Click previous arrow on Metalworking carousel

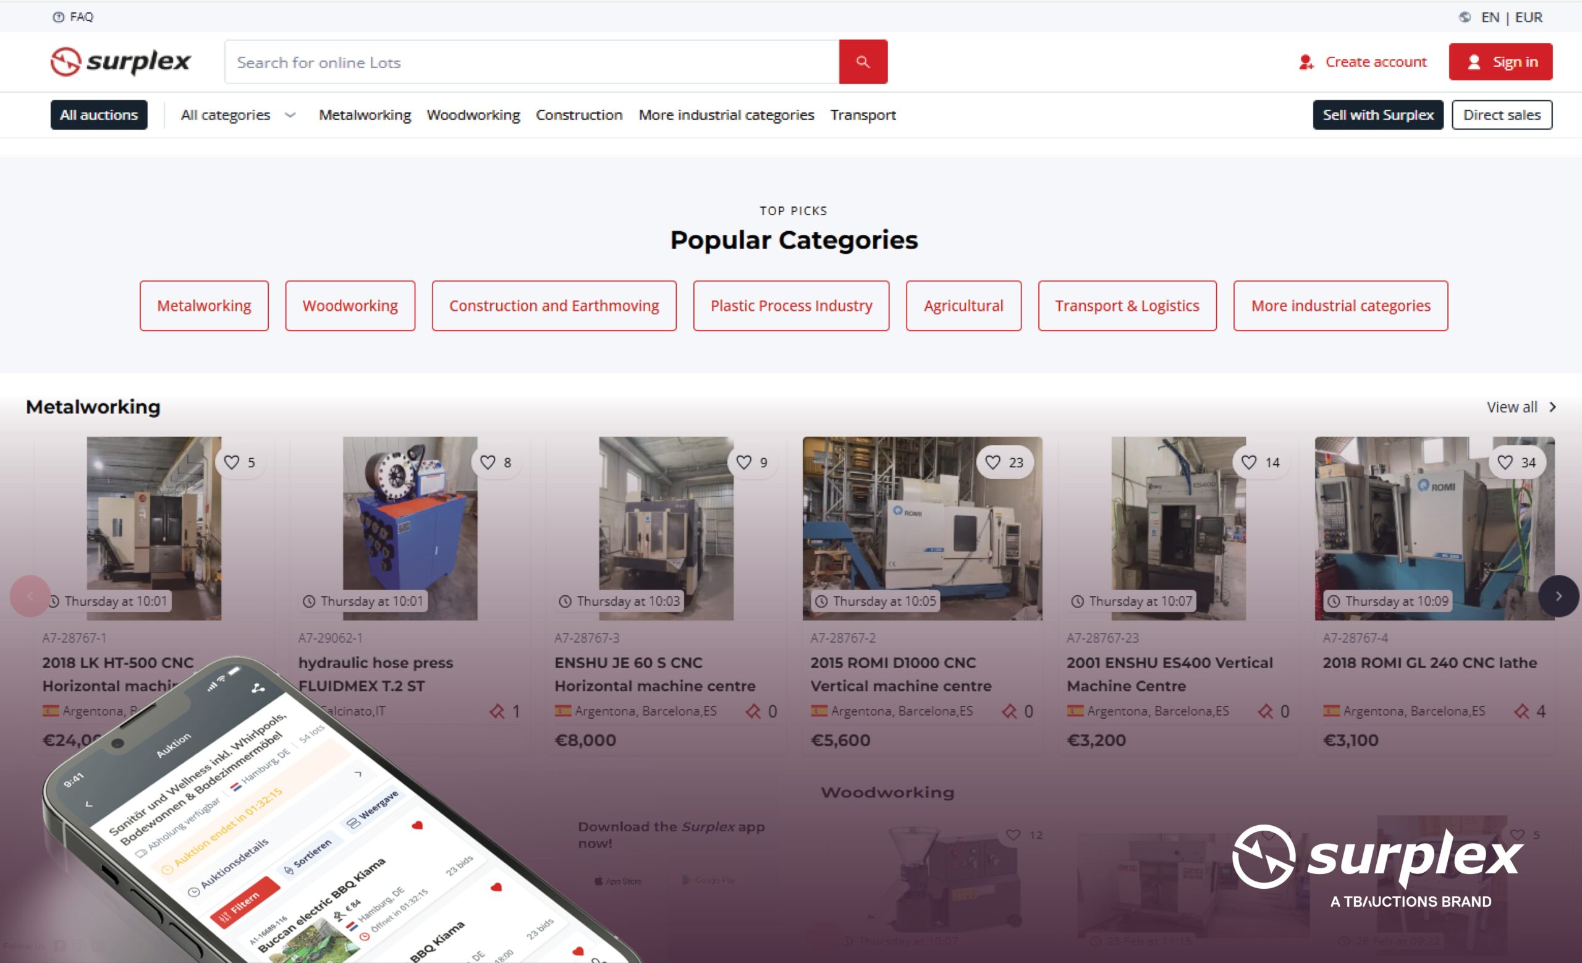(x=30, y=596)
